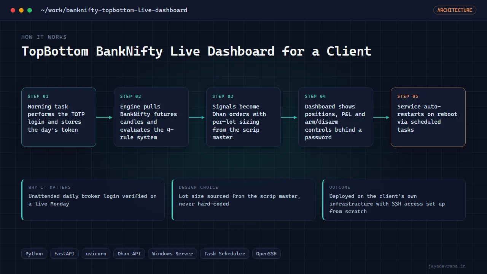487x274 pixels.
Task: Click the orange "STEP 05" label
Action: pos(408,96)
